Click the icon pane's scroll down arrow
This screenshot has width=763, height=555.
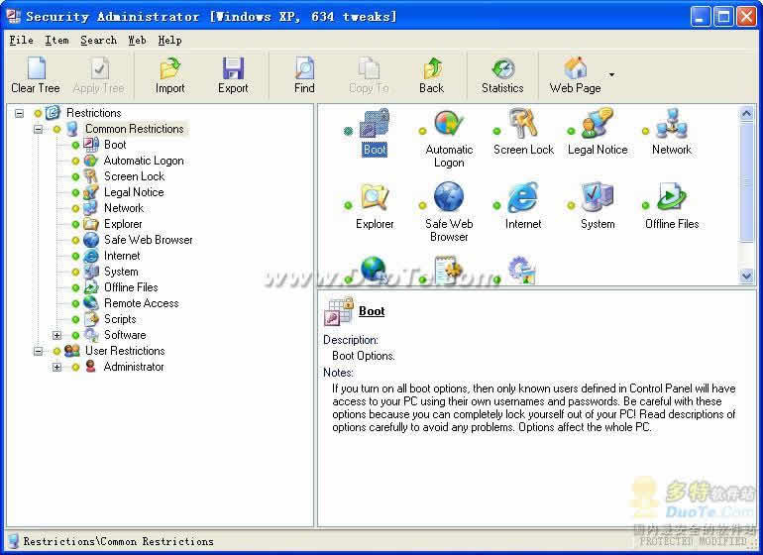coord(747,277)
